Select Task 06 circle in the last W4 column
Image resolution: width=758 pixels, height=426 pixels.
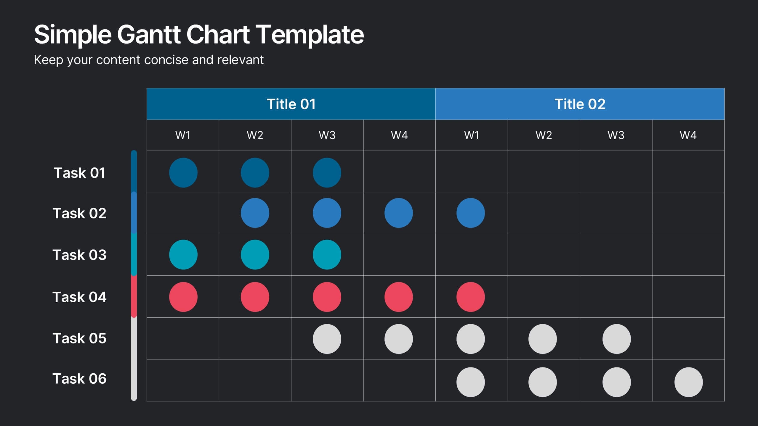tap(688, 382)
